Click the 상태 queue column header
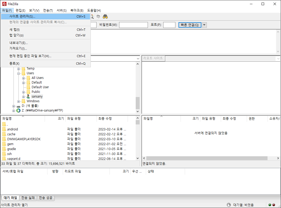Viewport: 281px width, 208px height. click(x=165, y=171)
